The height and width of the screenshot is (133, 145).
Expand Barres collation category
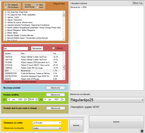(6, 28)
